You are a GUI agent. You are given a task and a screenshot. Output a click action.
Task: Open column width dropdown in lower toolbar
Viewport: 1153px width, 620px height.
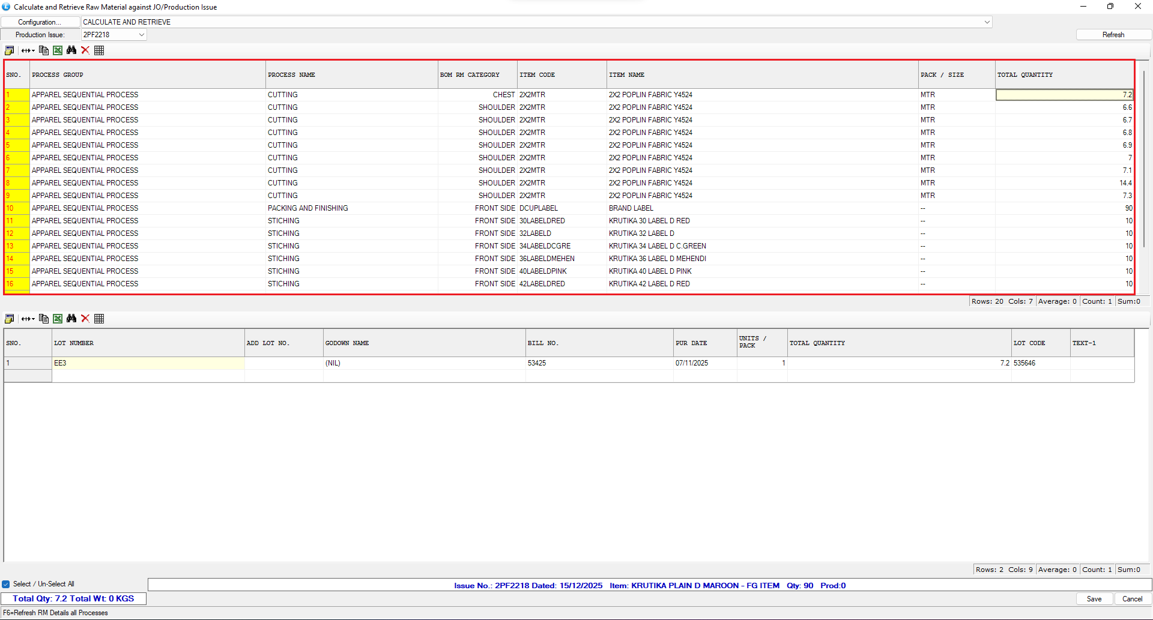coord(28,319)
